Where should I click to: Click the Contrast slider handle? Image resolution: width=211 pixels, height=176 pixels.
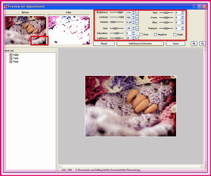122,17
